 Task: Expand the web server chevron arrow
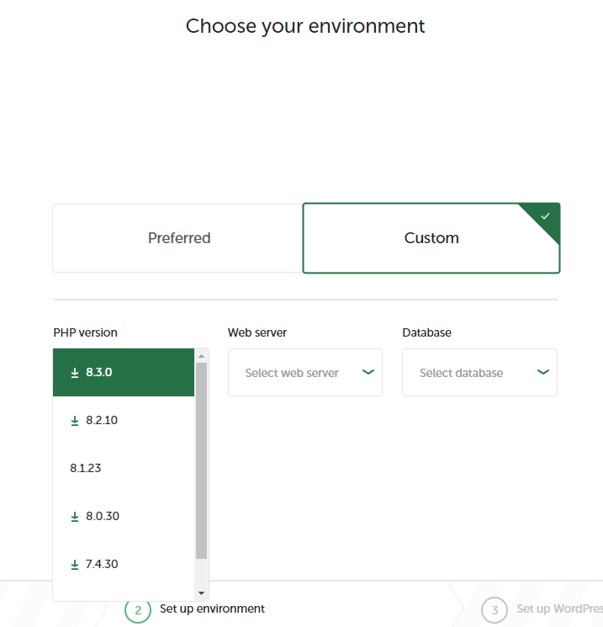pyautogui.click(x=368, y=372)
